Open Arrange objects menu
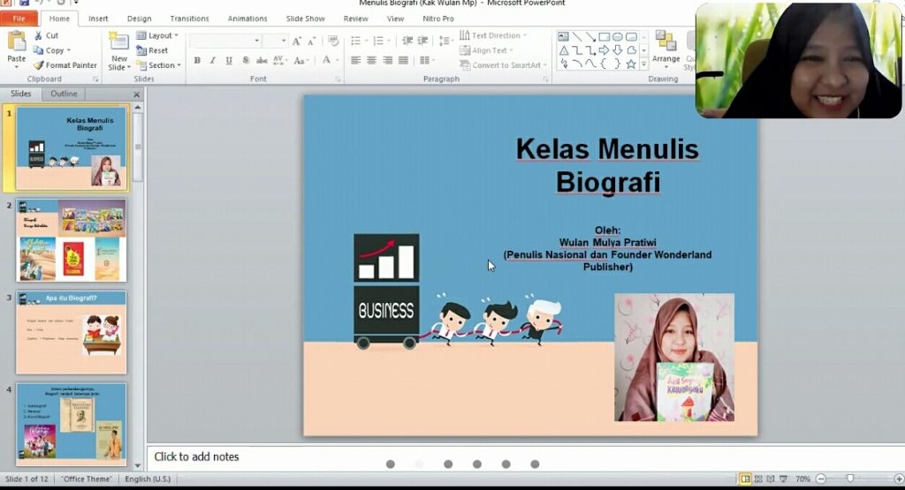 click(x=665, y=50)
